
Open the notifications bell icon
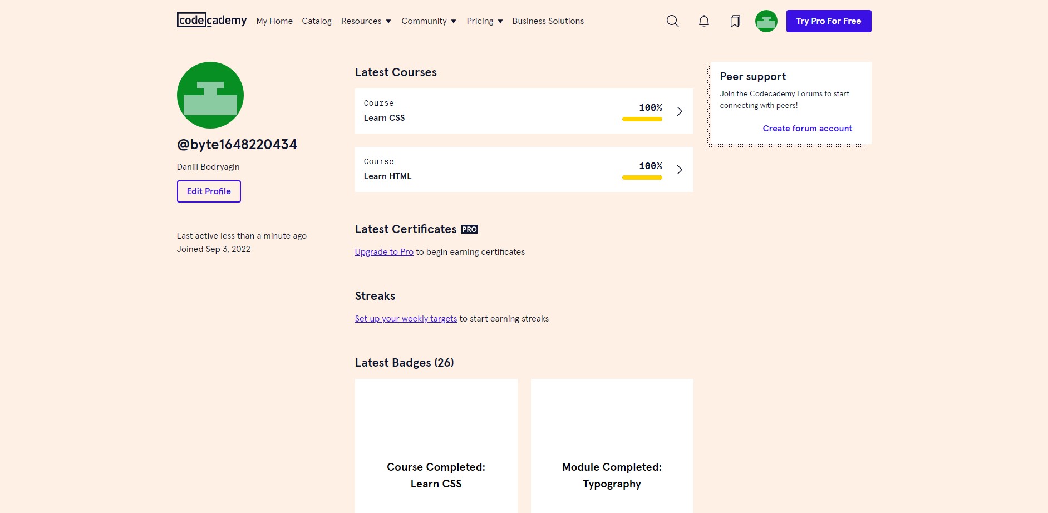(703, 21)
